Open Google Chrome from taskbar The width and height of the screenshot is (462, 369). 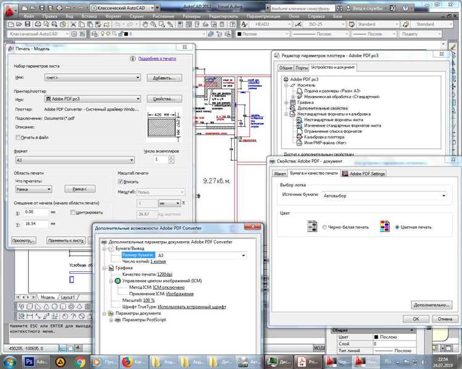(80, 362)
